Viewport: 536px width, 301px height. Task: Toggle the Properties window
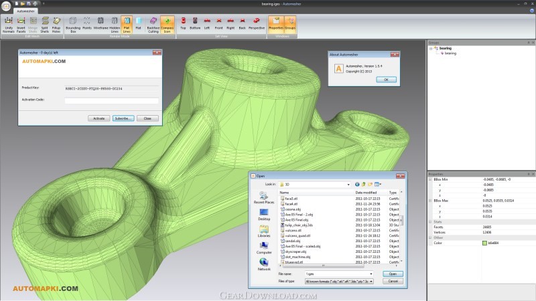coord(276,25)
